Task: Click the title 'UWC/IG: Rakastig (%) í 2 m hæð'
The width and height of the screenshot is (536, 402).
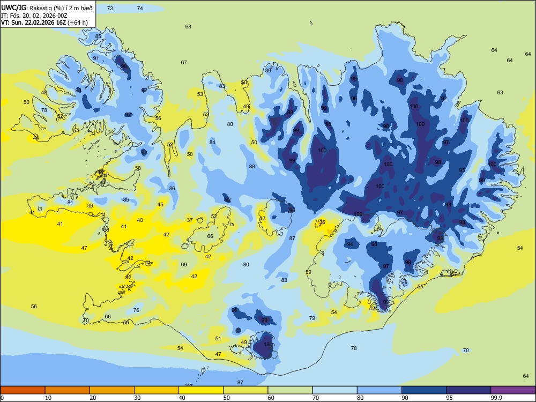Action: (x=47, y=8)
